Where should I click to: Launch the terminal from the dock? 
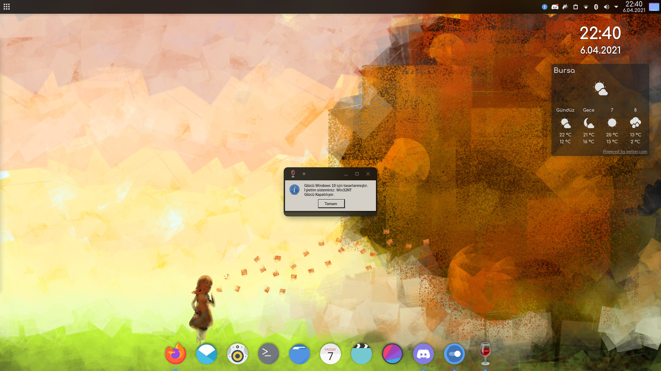269,354
